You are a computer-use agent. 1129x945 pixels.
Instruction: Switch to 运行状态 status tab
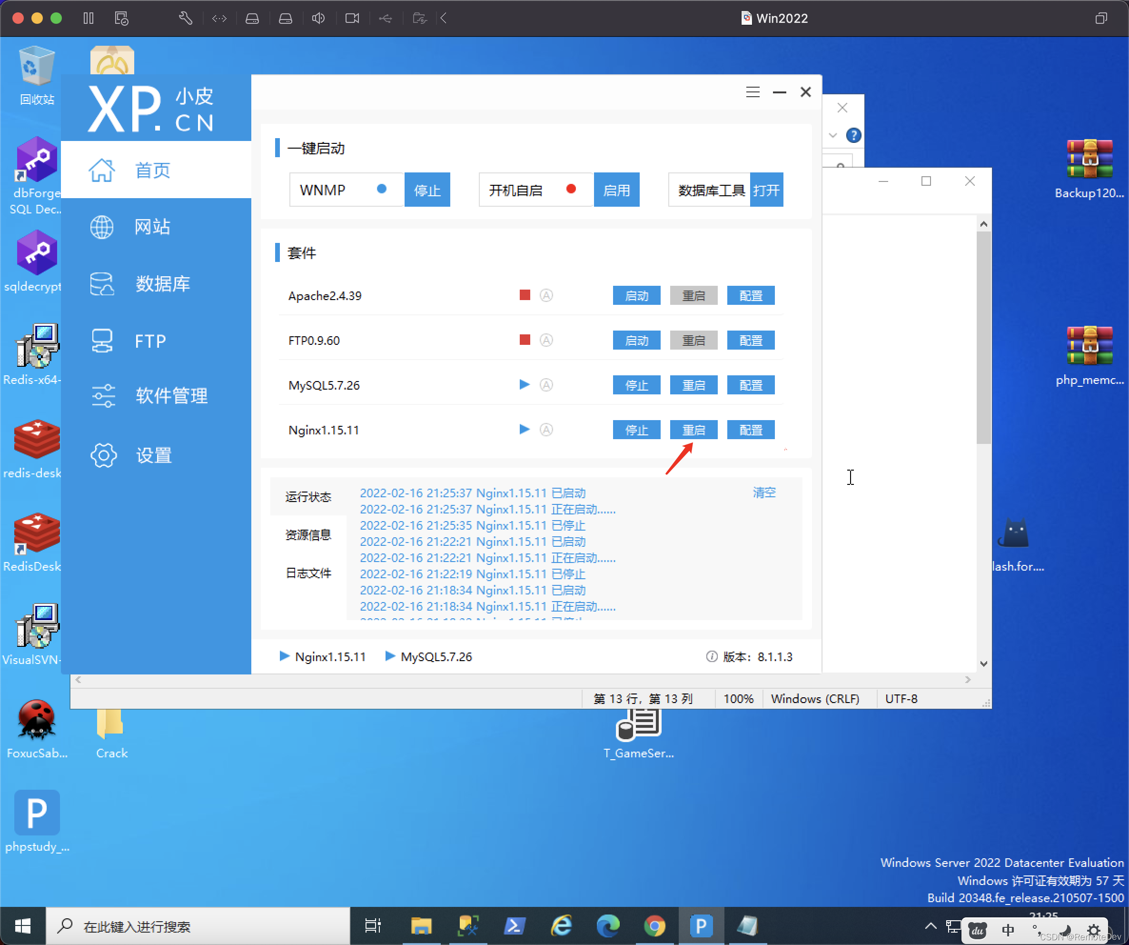pos(308,496)
